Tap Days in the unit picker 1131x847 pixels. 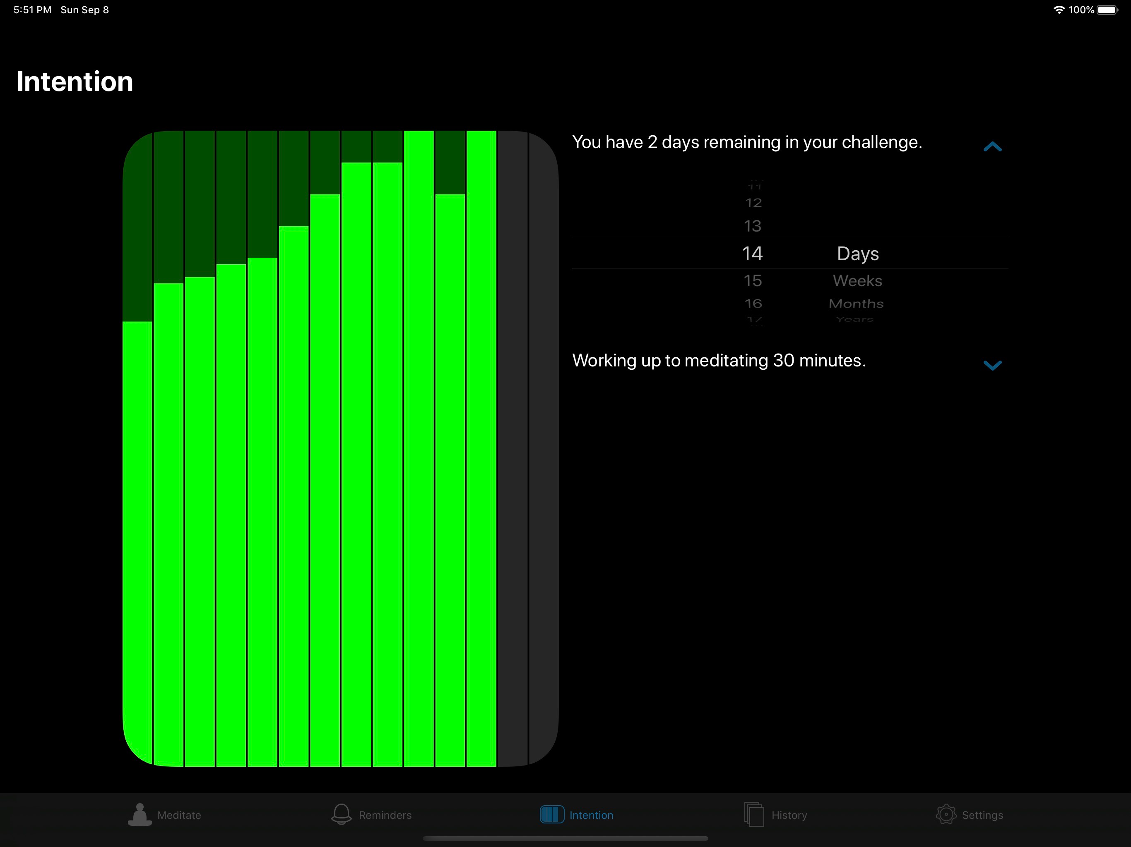point(858,254)
